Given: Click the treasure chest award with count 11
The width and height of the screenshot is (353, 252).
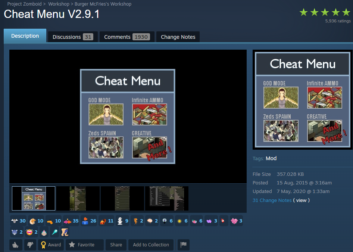Looking at the screenshot, I should click(106, 221).
